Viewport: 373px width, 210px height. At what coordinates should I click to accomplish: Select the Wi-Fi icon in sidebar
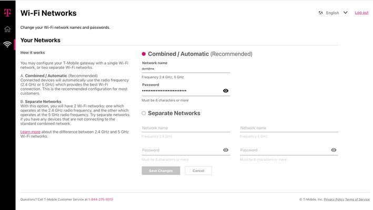[x=7, y=45]
